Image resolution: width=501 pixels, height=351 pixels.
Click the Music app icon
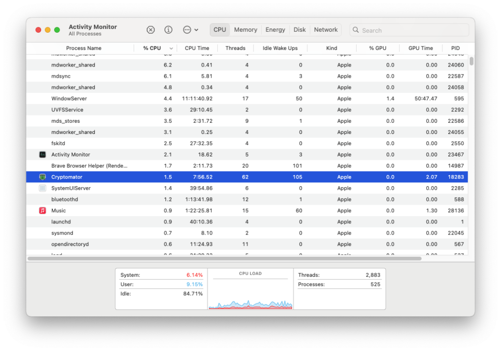pos(43,211)
